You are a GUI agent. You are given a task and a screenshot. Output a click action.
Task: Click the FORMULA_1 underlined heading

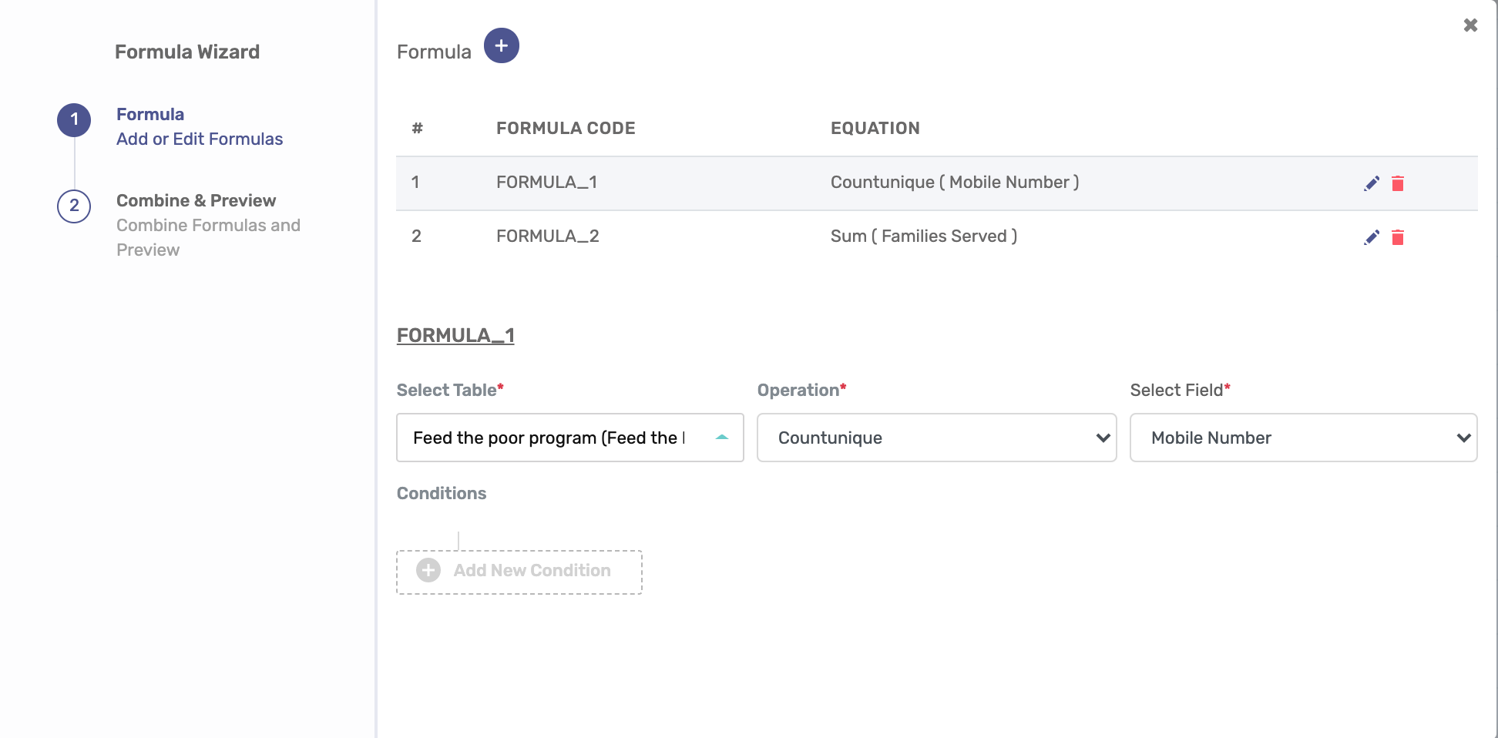point(455,335)
